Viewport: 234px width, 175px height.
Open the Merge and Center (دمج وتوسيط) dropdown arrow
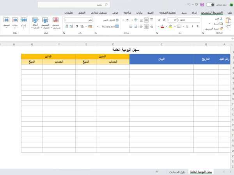coord(98,26)
